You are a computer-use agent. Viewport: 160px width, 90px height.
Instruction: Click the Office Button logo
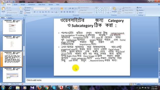tap(2, 2)
